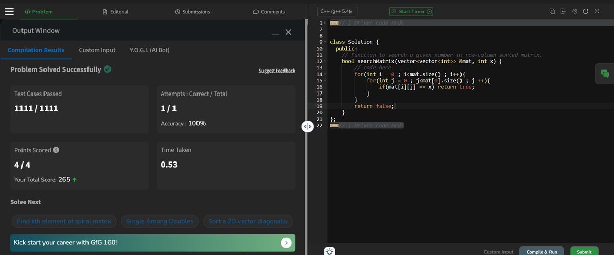Reset code with the refresh icon
Viewport: 614px width, 255px height.
(x=585, y=11)
